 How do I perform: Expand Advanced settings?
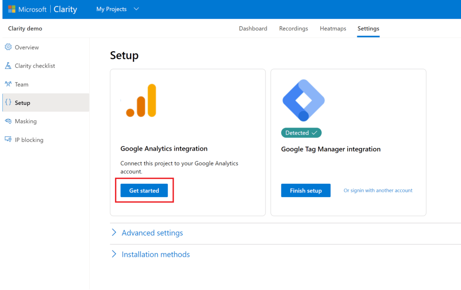[x=152, y=233]
